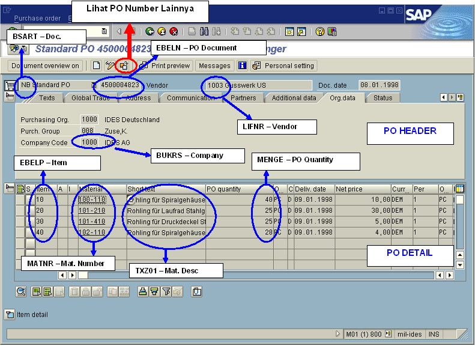
Task: Click the Doc. date input field
Action: [x=379, y=85]
